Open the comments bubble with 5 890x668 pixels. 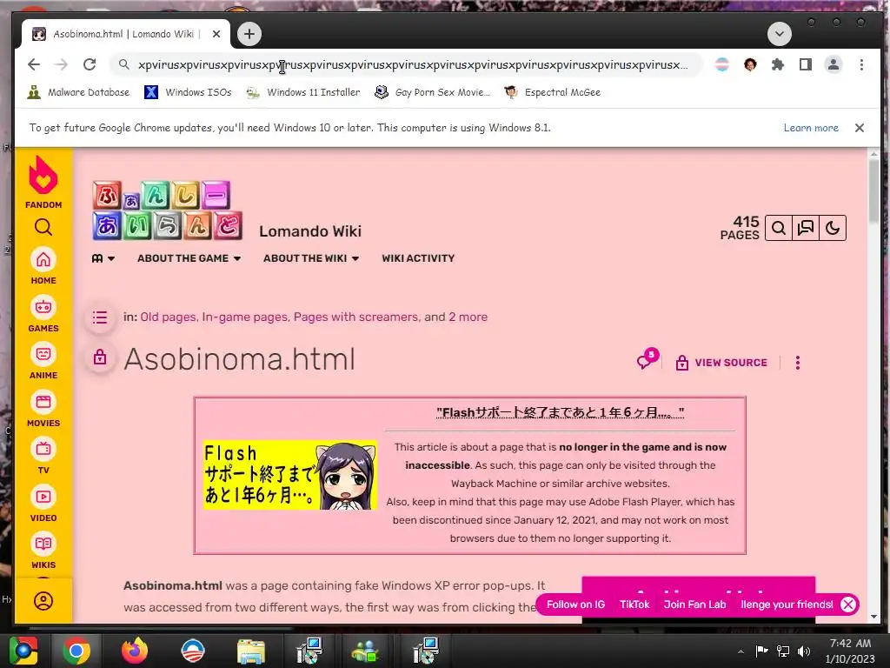tap(647, 359)
